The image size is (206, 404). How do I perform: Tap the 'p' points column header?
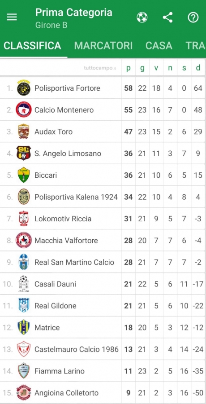(129, 68)
